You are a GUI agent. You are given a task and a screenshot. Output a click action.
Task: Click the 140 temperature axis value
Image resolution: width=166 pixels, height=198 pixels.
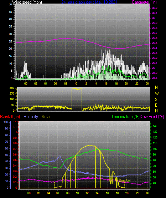click(x=155, y=126)
